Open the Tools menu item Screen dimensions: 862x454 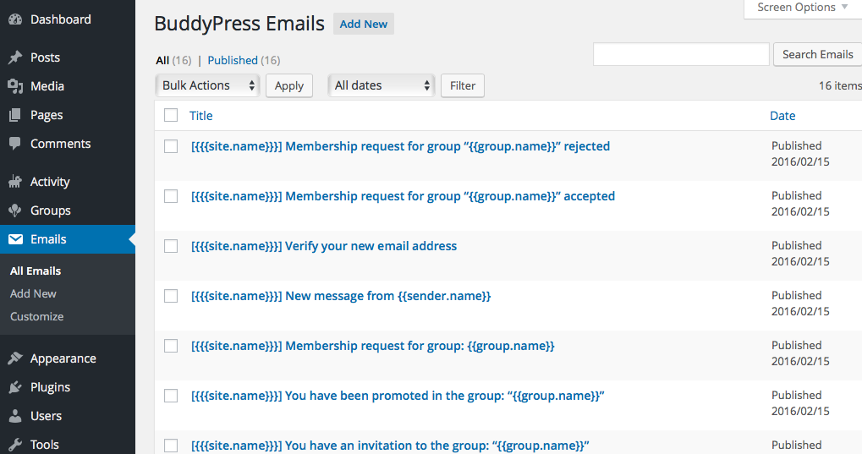click(45, 445)
